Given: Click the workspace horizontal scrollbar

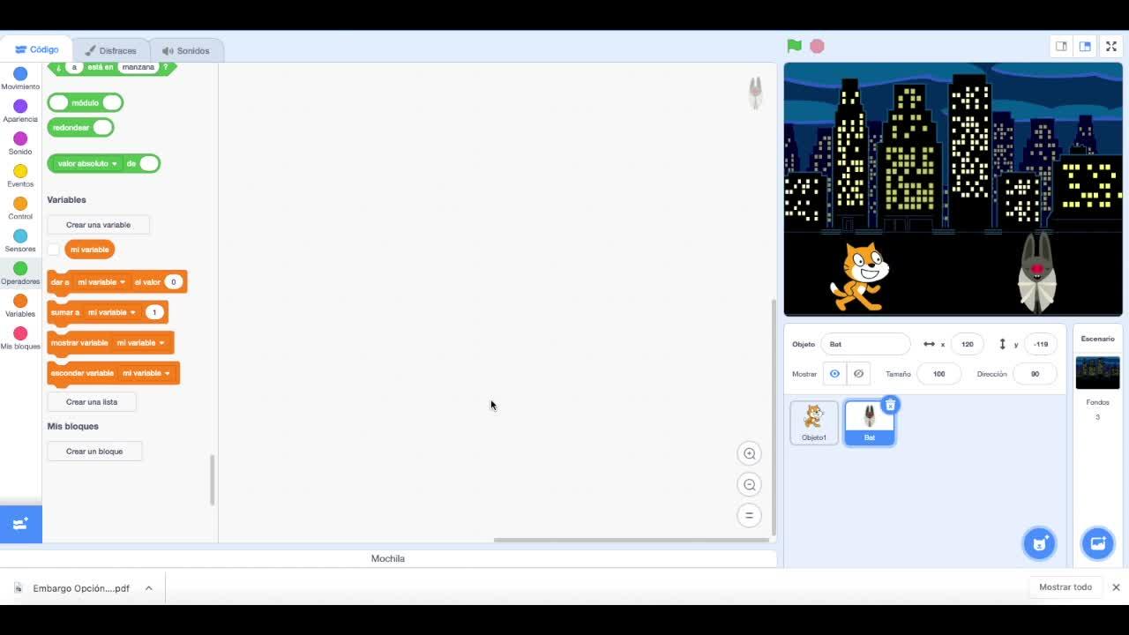Looking at the screenshot, I should click(632, 540).
